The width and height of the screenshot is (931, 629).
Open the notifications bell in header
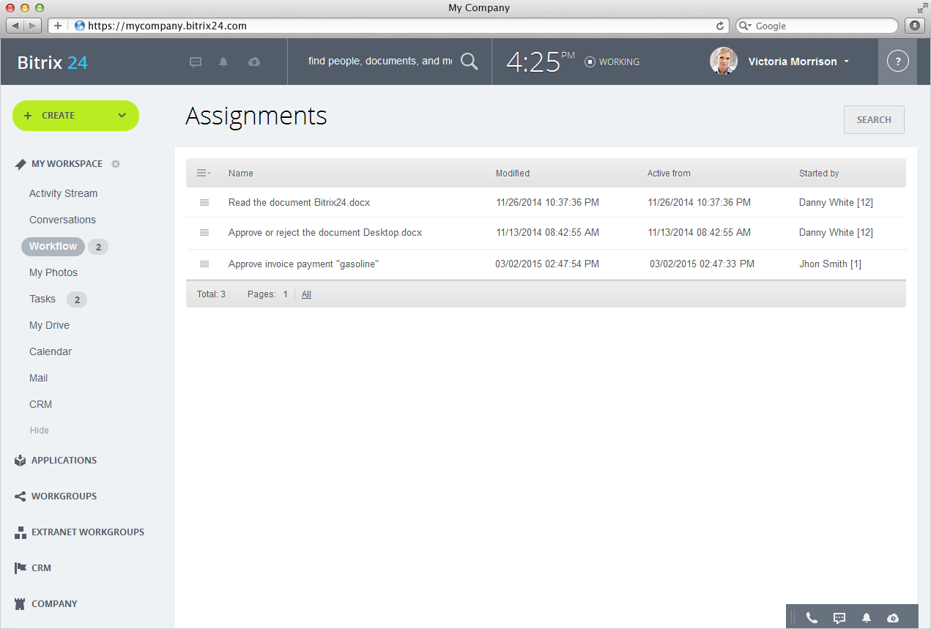pyautogui.click(x=223, y=62)
